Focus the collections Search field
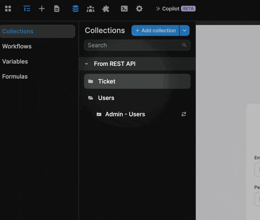The image size is (260, 220). [137, 45]
